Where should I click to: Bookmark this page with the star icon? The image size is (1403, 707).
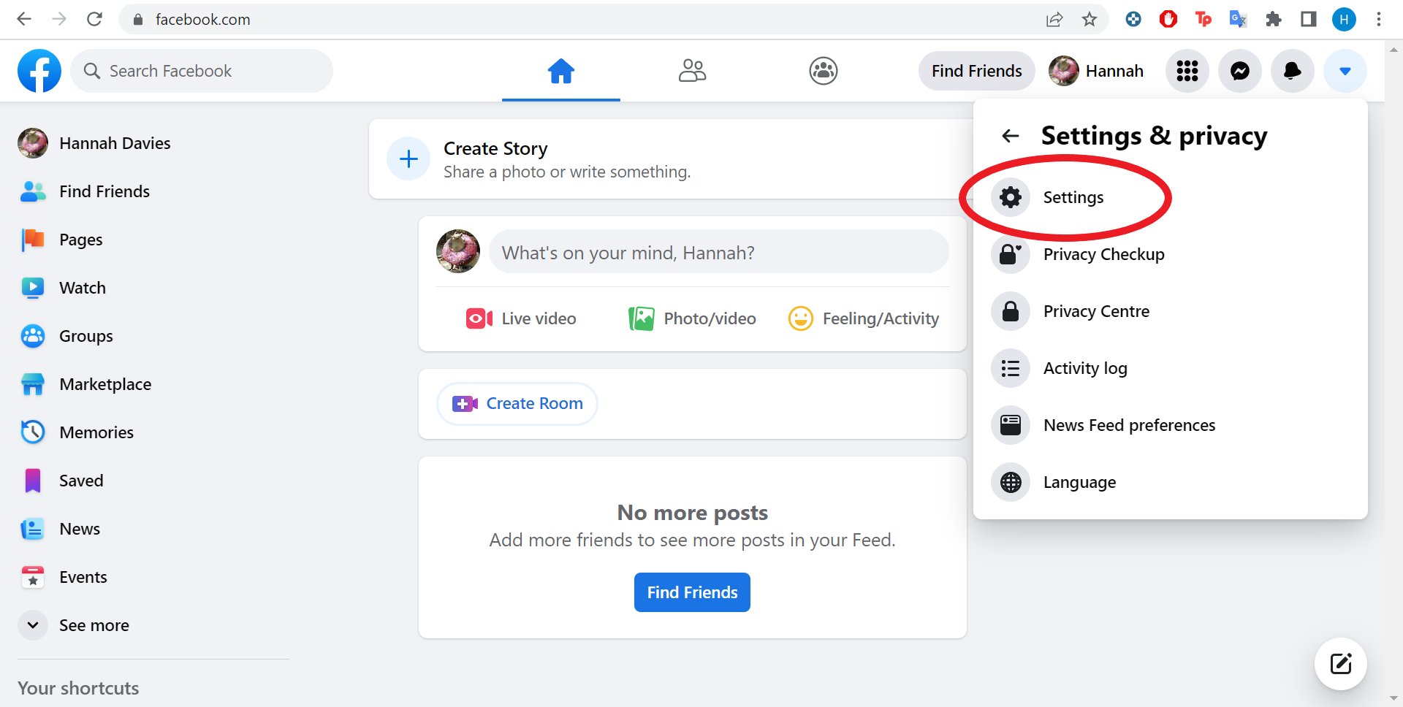(x=1090, y=20)
